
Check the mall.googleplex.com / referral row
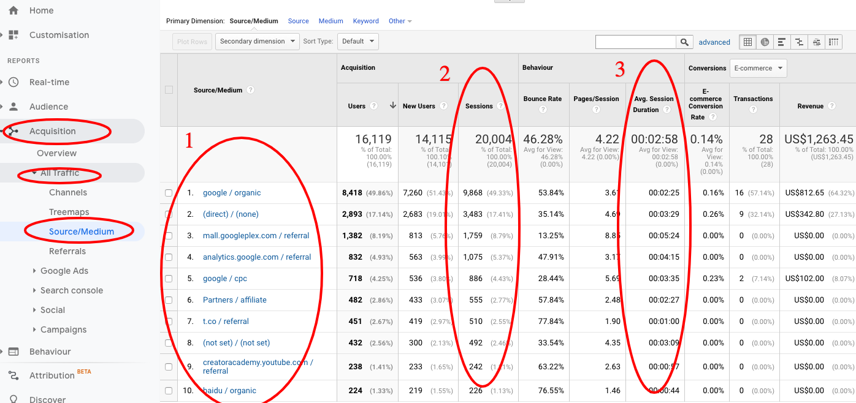[169, 236]
